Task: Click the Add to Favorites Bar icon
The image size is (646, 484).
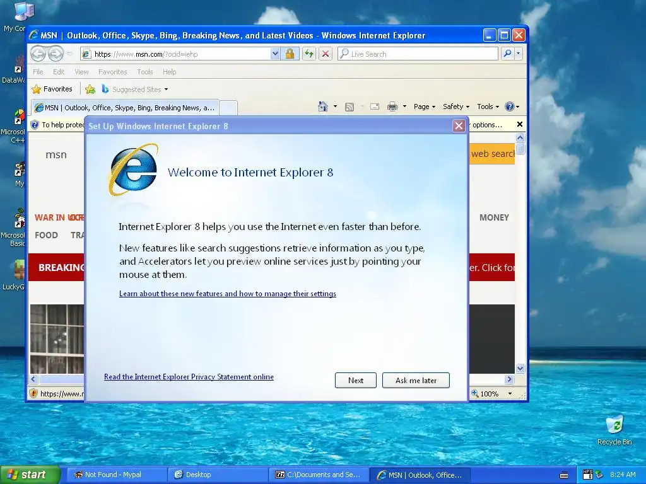Action: tap(90, 89)
